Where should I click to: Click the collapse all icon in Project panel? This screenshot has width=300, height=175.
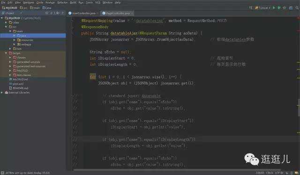(x=51, y=13)
